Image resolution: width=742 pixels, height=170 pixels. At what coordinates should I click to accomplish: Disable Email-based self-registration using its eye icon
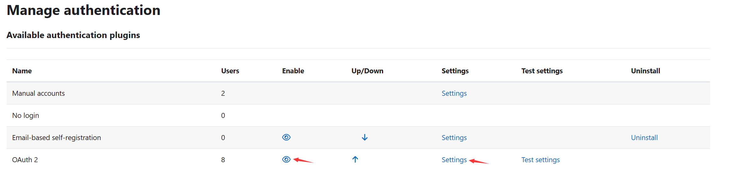[x=286, y=138]
